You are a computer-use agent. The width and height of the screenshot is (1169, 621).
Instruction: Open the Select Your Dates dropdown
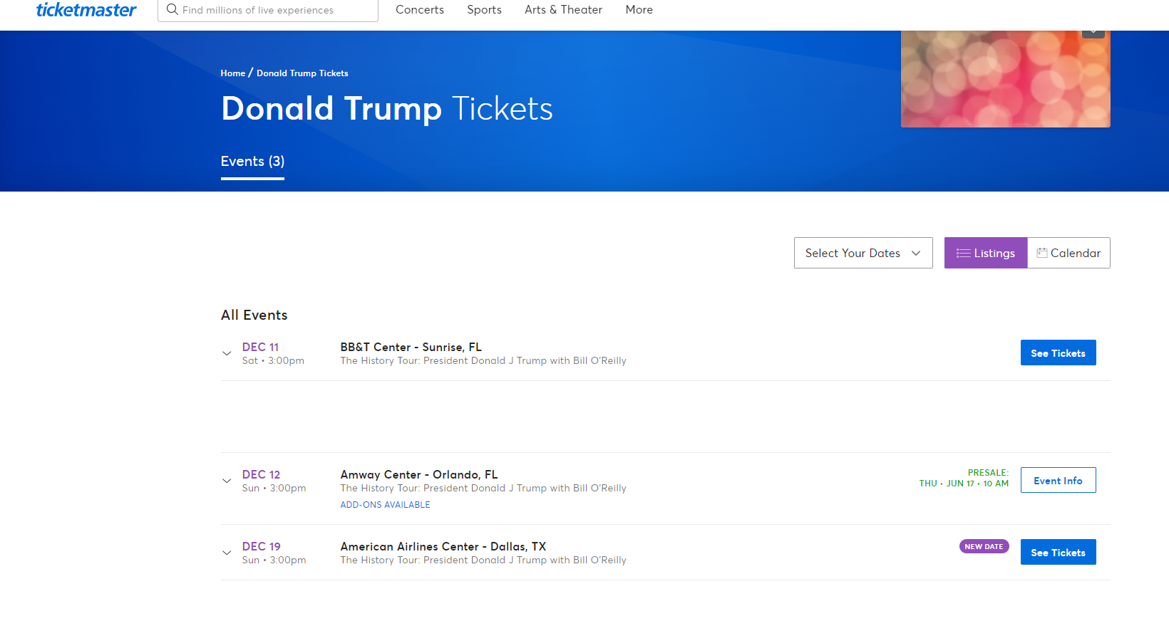tap(863, 253)
